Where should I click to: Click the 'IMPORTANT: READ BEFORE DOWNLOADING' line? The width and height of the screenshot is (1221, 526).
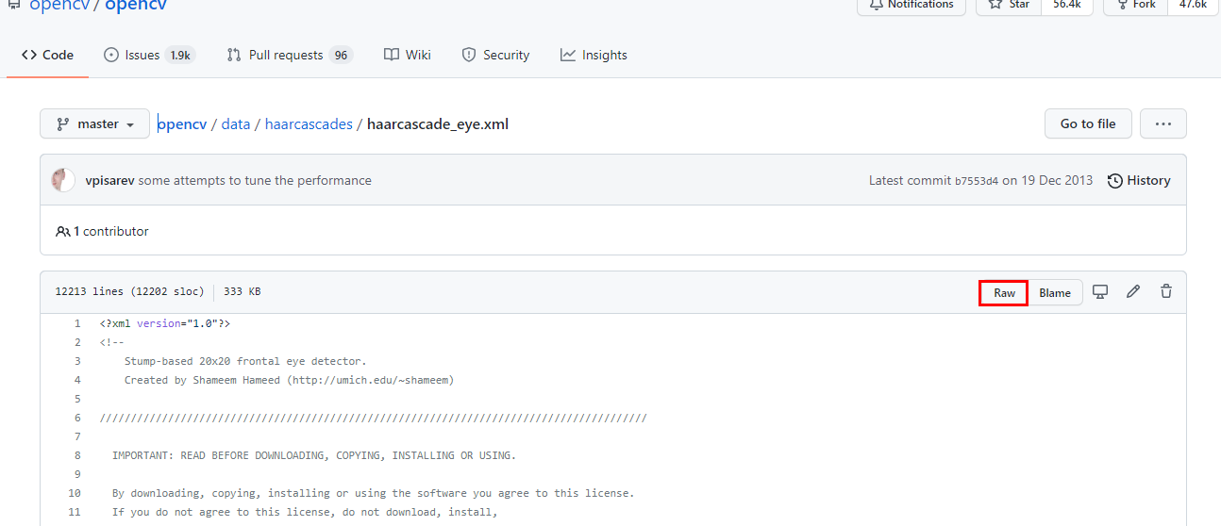tap(314, 455)
